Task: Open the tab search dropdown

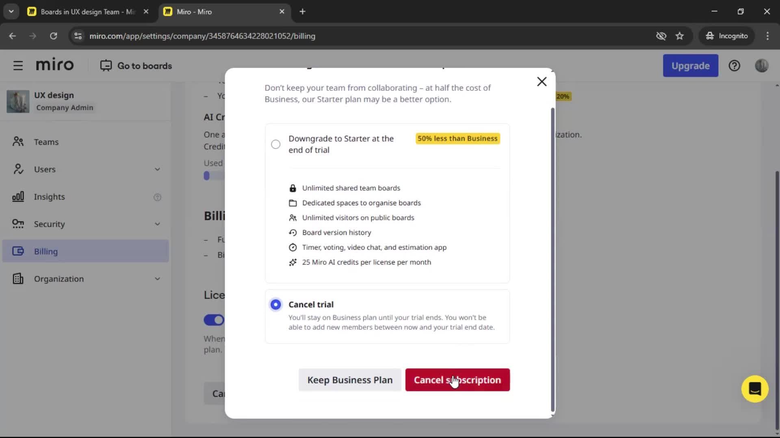Action: click(11, 12)
